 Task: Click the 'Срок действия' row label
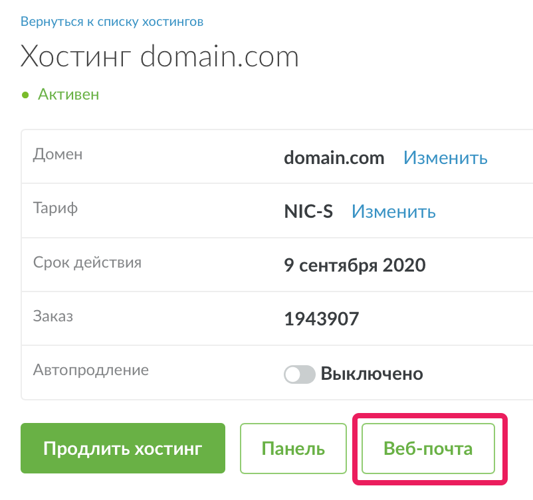(x=87, y=262)
